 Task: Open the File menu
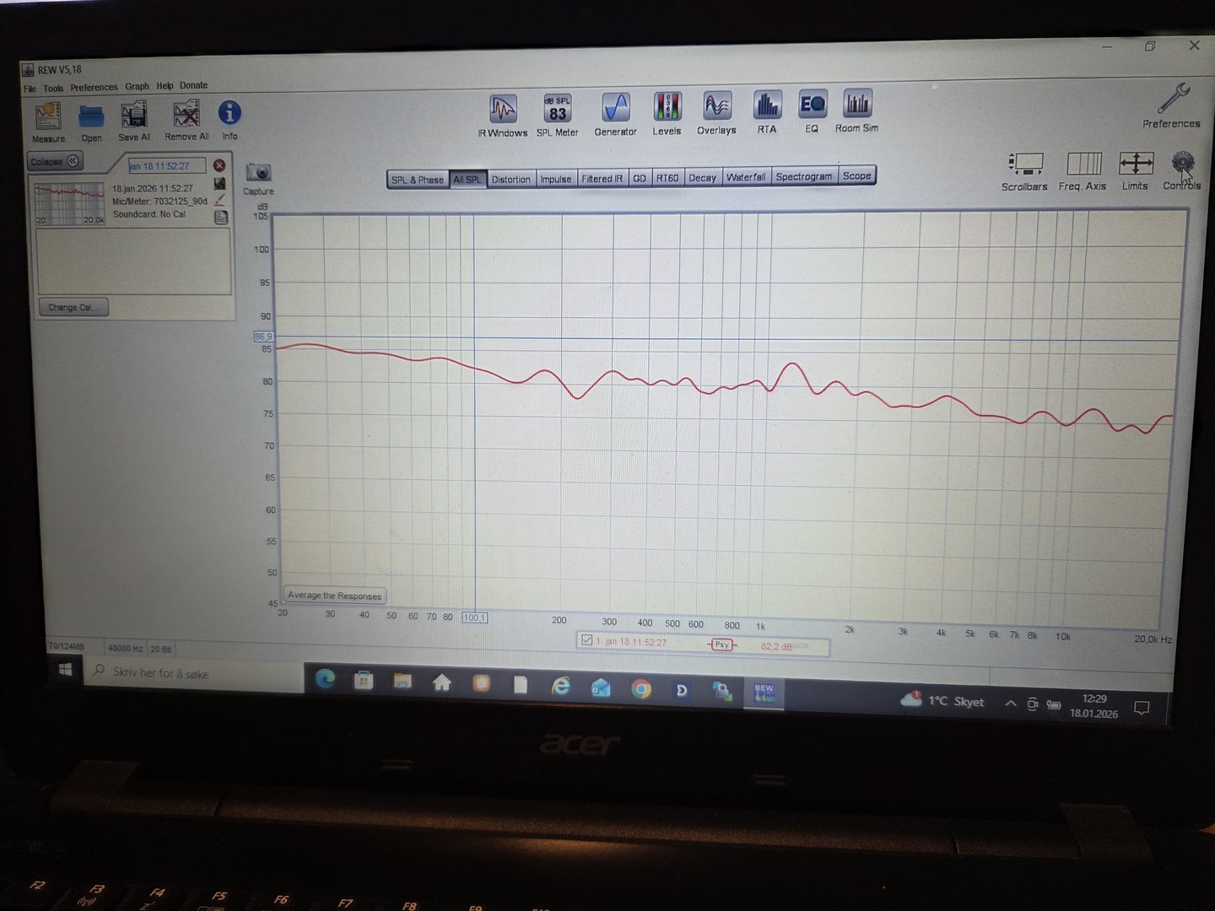[x=30, y=89]
